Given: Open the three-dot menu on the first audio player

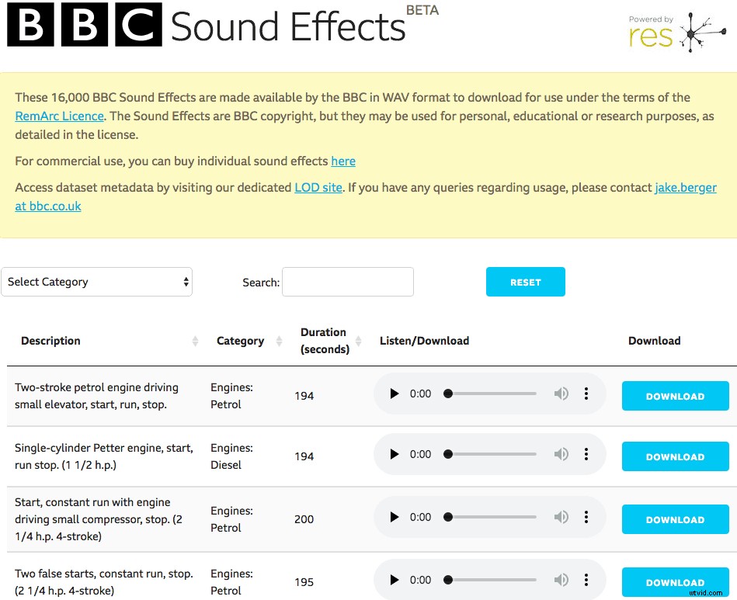Looking at the screenshot, I should [x=586, y=394].
